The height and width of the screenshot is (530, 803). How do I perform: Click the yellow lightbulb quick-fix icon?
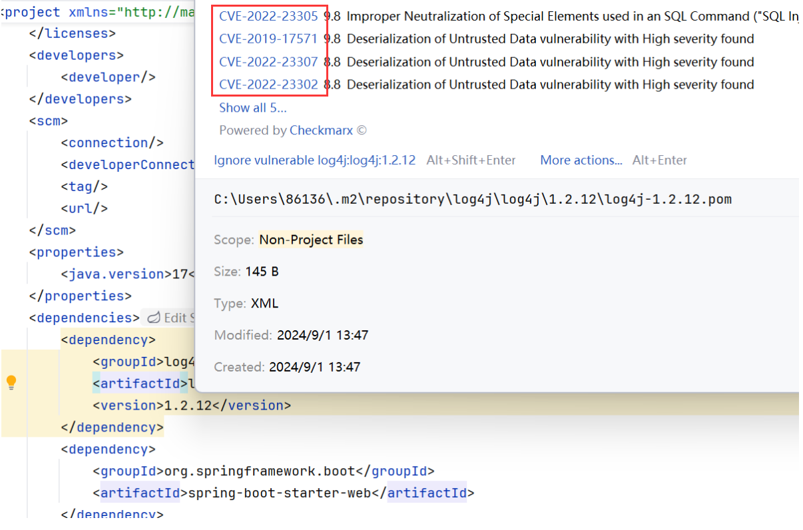pyautogui.click(x=11, y=383)
